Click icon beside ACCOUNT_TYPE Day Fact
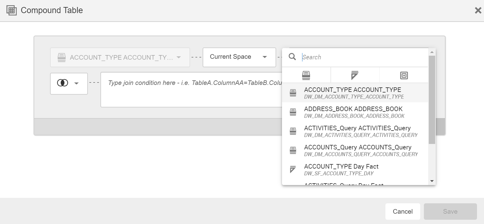The height and width of the screenshot is (224, 484). coord(293,170)
